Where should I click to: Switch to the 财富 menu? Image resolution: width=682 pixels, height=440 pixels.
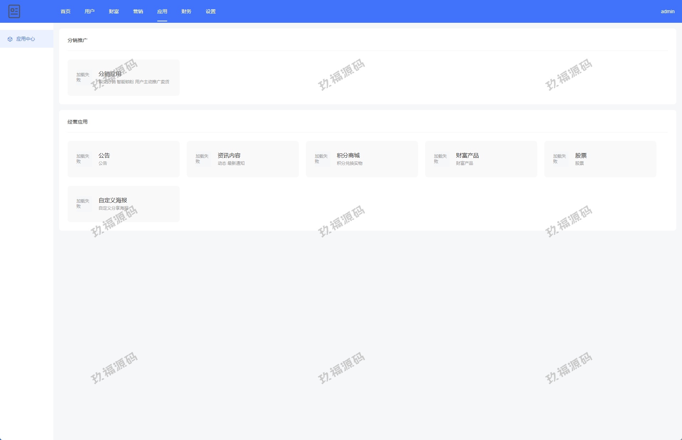tap(114, 11)
